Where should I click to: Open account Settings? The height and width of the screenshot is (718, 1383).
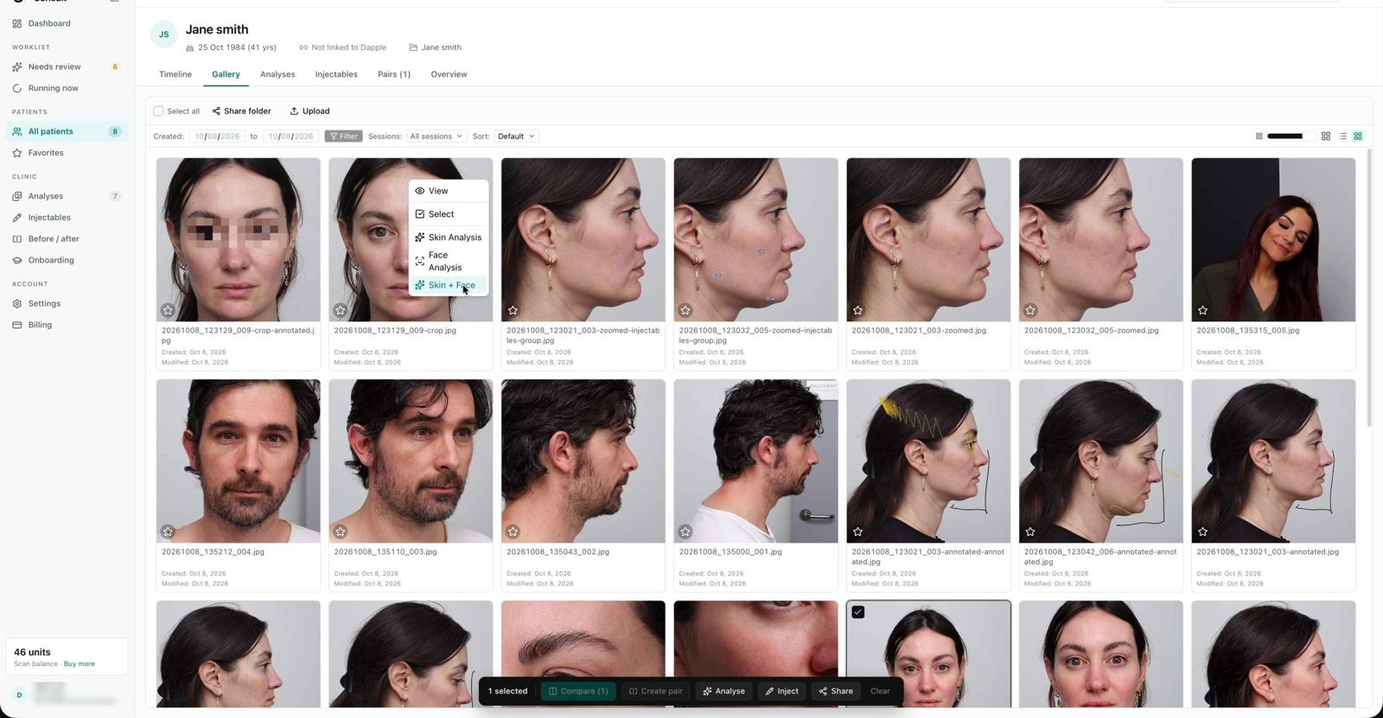coord(44,303)
